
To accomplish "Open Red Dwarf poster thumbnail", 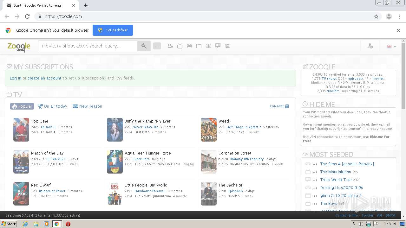I will 21,193.
